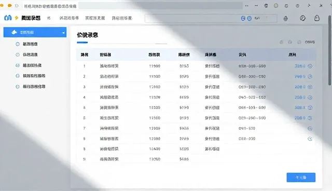Viewport: 332px width, 191px height.
Task: Click the globe-like round icon in the app header
Action: tap(303, 18)
